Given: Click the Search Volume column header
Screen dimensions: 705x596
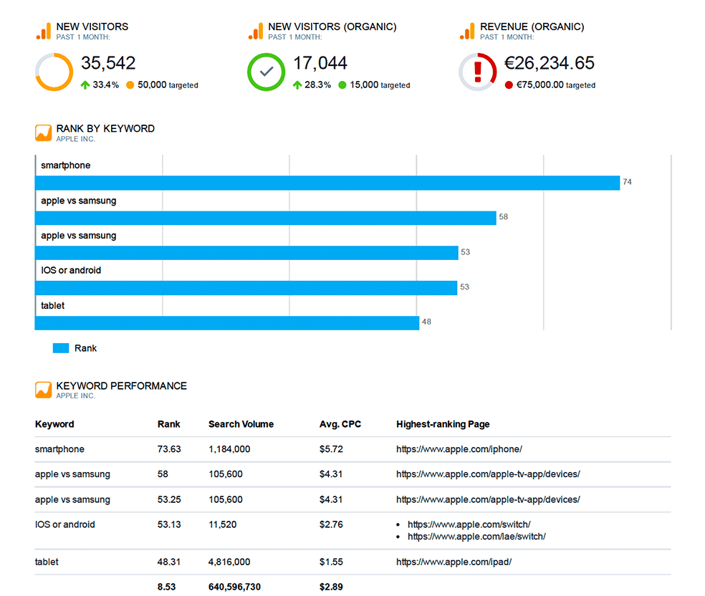Looking at the screenshot, I should (241, 424).
